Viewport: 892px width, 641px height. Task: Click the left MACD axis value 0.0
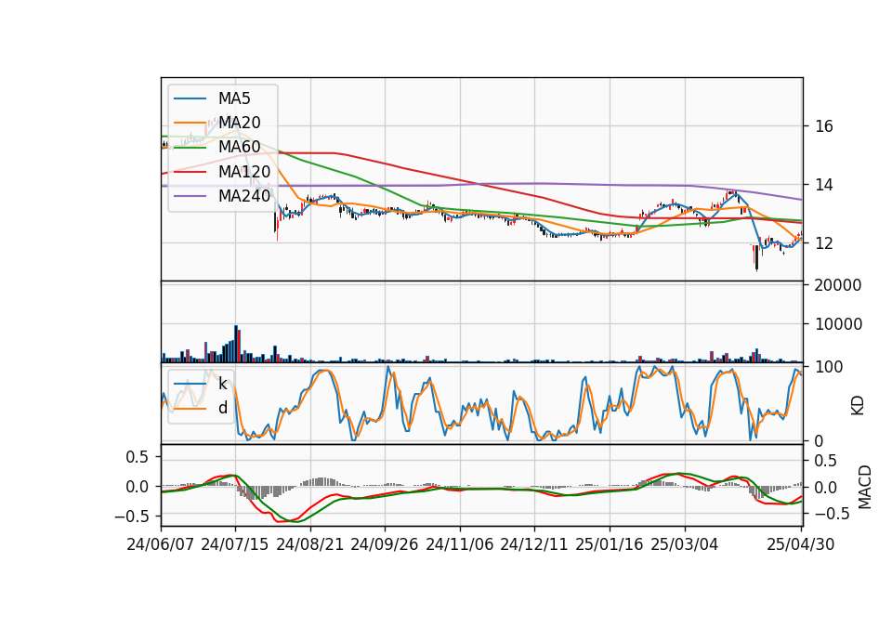tap(137, 487)
